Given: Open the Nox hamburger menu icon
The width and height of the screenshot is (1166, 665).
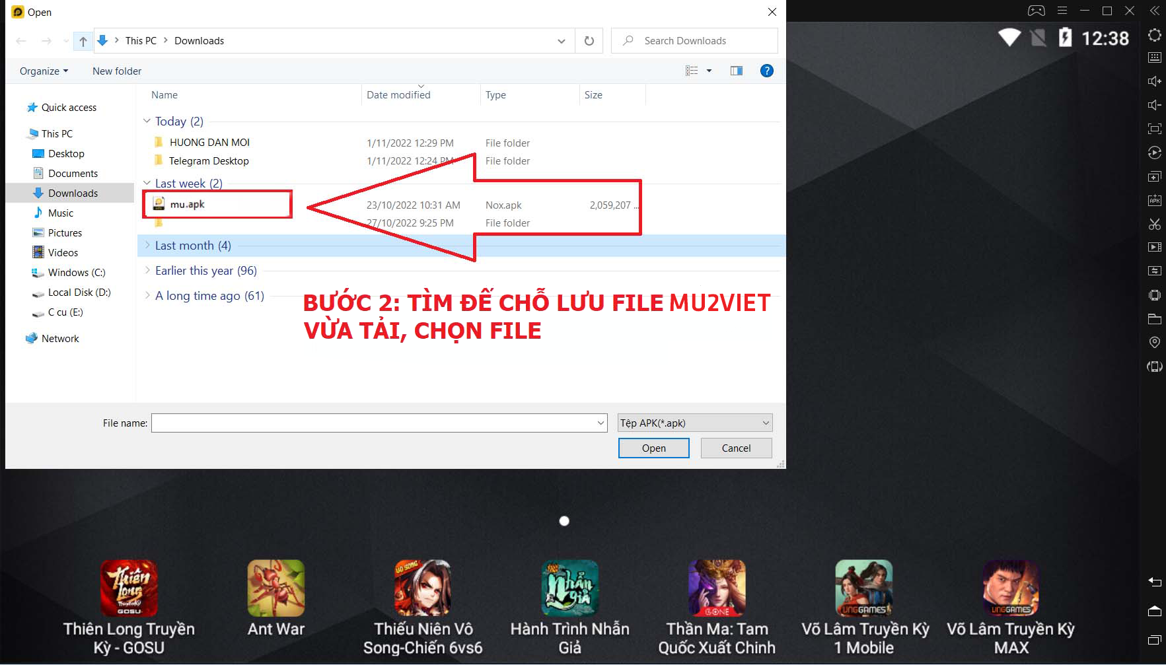Looking at the screenshot, I should [x=1062, y=11].
